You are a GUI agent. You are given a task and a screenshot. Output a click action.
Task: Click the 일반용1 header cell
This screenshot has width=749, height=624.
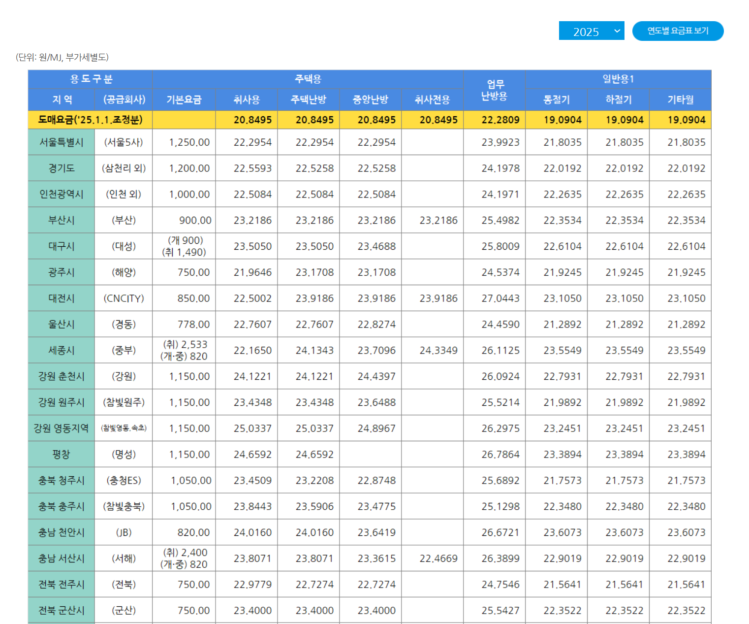pyautogui.click(x=619, y=79)
